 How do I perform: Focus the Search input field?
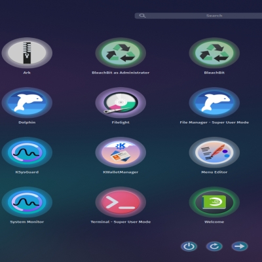click(x=198, y=16)
